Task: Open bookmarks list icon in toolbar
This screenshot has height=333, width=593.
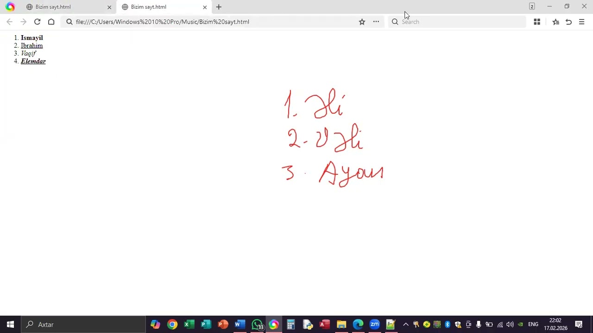Action: [x=556, y=22]
